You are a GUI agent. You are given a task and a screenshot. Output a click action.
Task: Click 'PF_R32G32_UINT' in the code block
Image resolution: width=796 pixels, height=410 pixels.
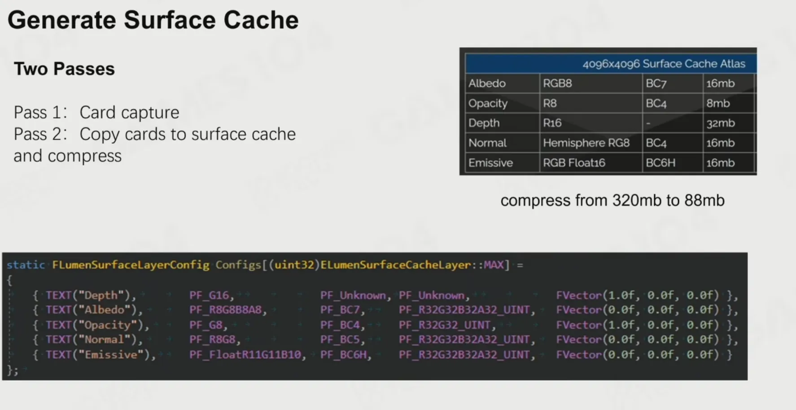point(445,325)
